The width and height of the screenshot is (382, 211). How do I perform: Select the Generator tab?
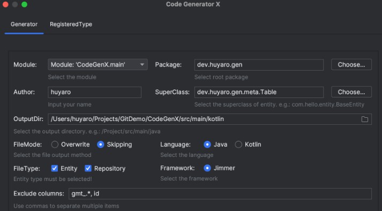24,24
